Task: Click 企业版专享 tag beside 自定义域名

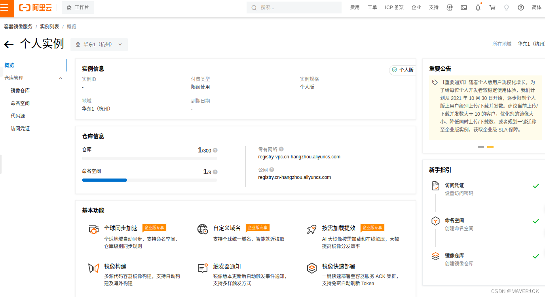Action: click(x=258, y=228)
